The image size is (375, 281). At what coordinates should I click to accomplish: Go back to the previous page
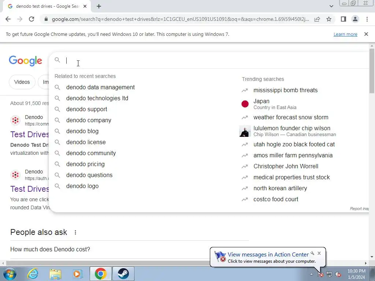pos(8,19)
